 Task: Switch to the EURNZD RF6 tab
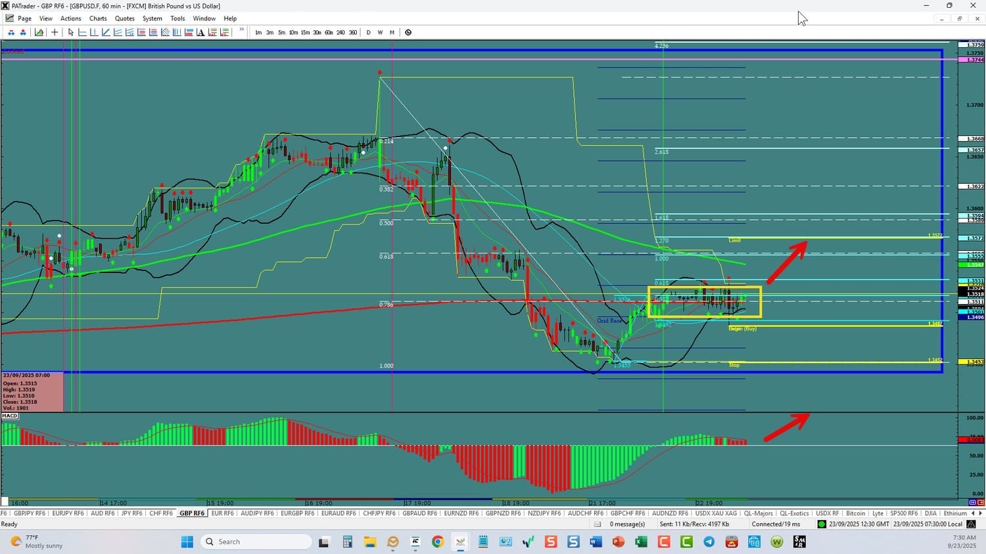(461, 513)
